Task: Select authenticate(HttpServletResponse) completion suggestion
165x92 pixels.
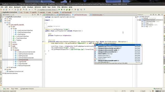Action: [x=118, y=47]
